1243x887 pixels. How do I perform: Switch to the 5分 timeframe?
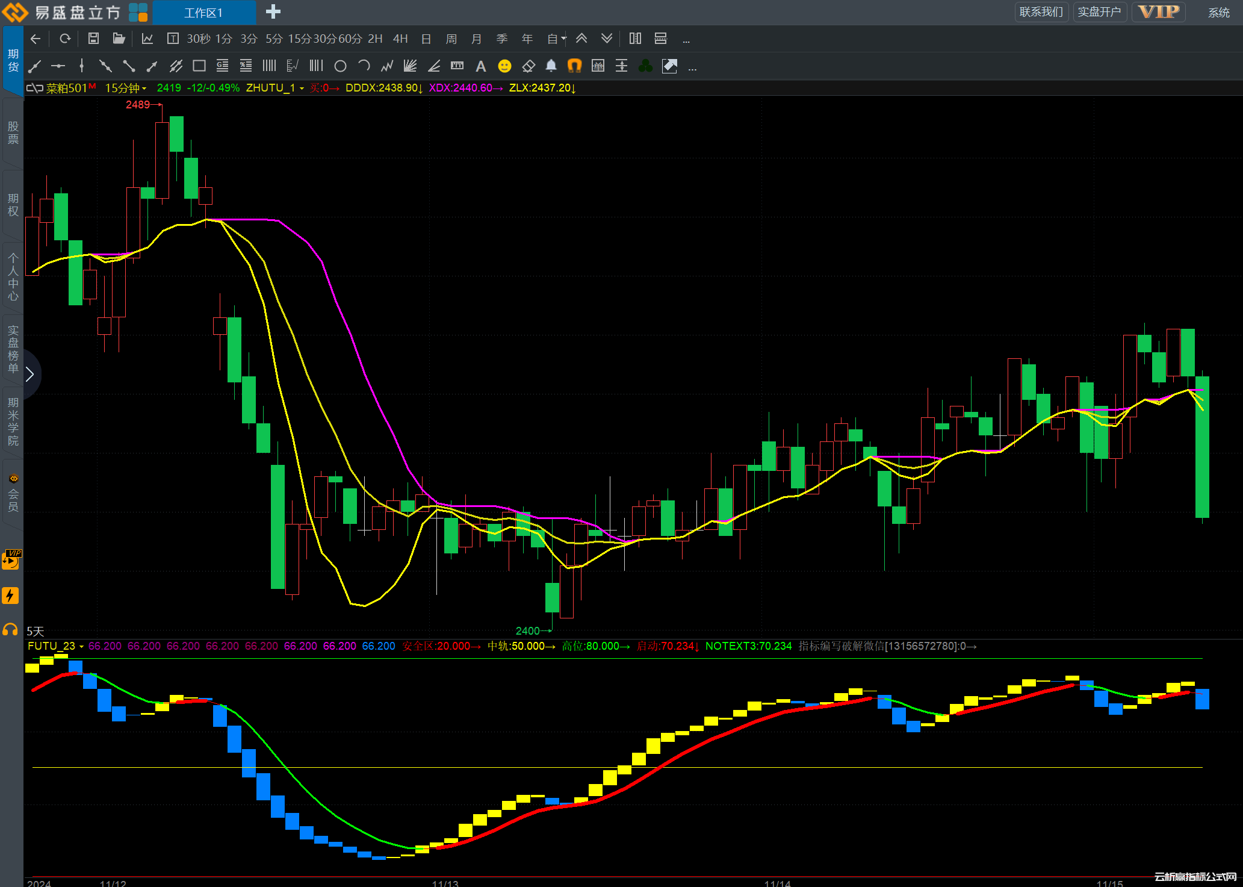point(274,39)
